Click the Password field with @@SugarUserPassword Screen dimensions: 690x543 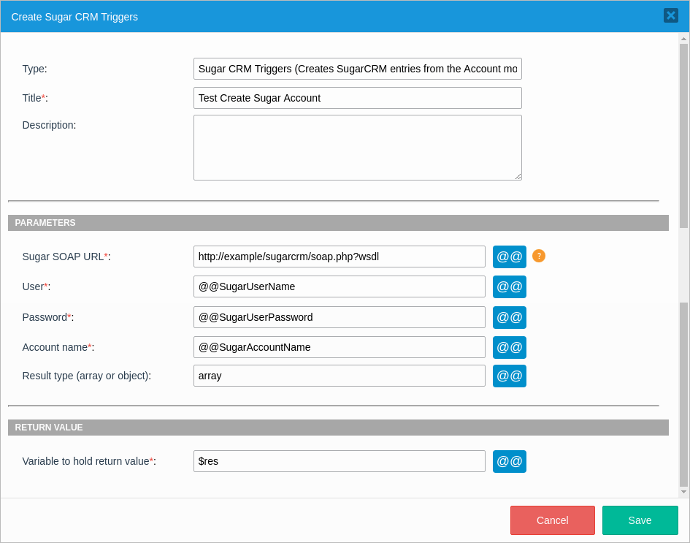(x=339, y=317)
